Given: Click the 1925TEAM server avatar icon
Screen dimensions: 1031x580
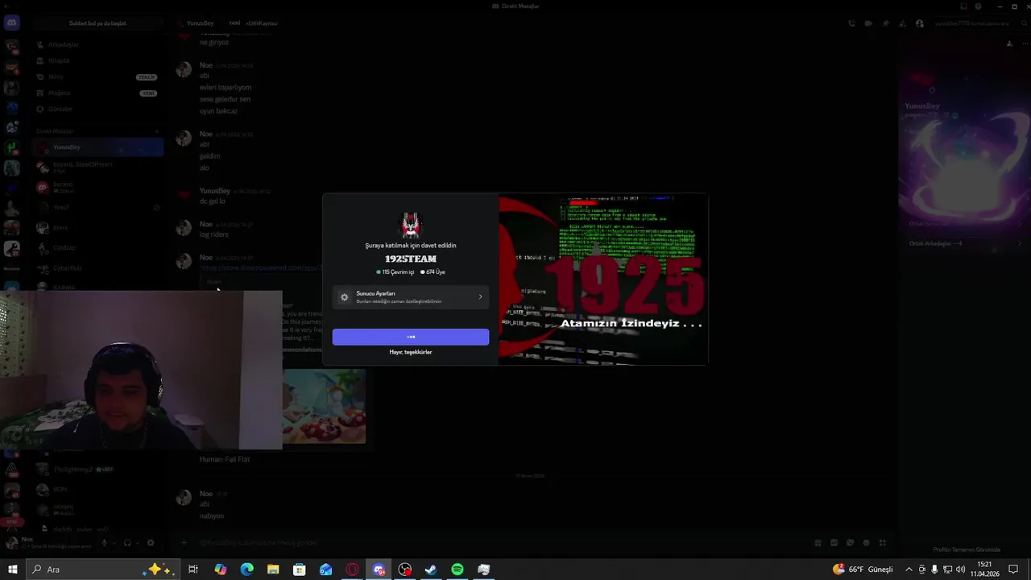Looking at the screenshot, I should 411,225.
